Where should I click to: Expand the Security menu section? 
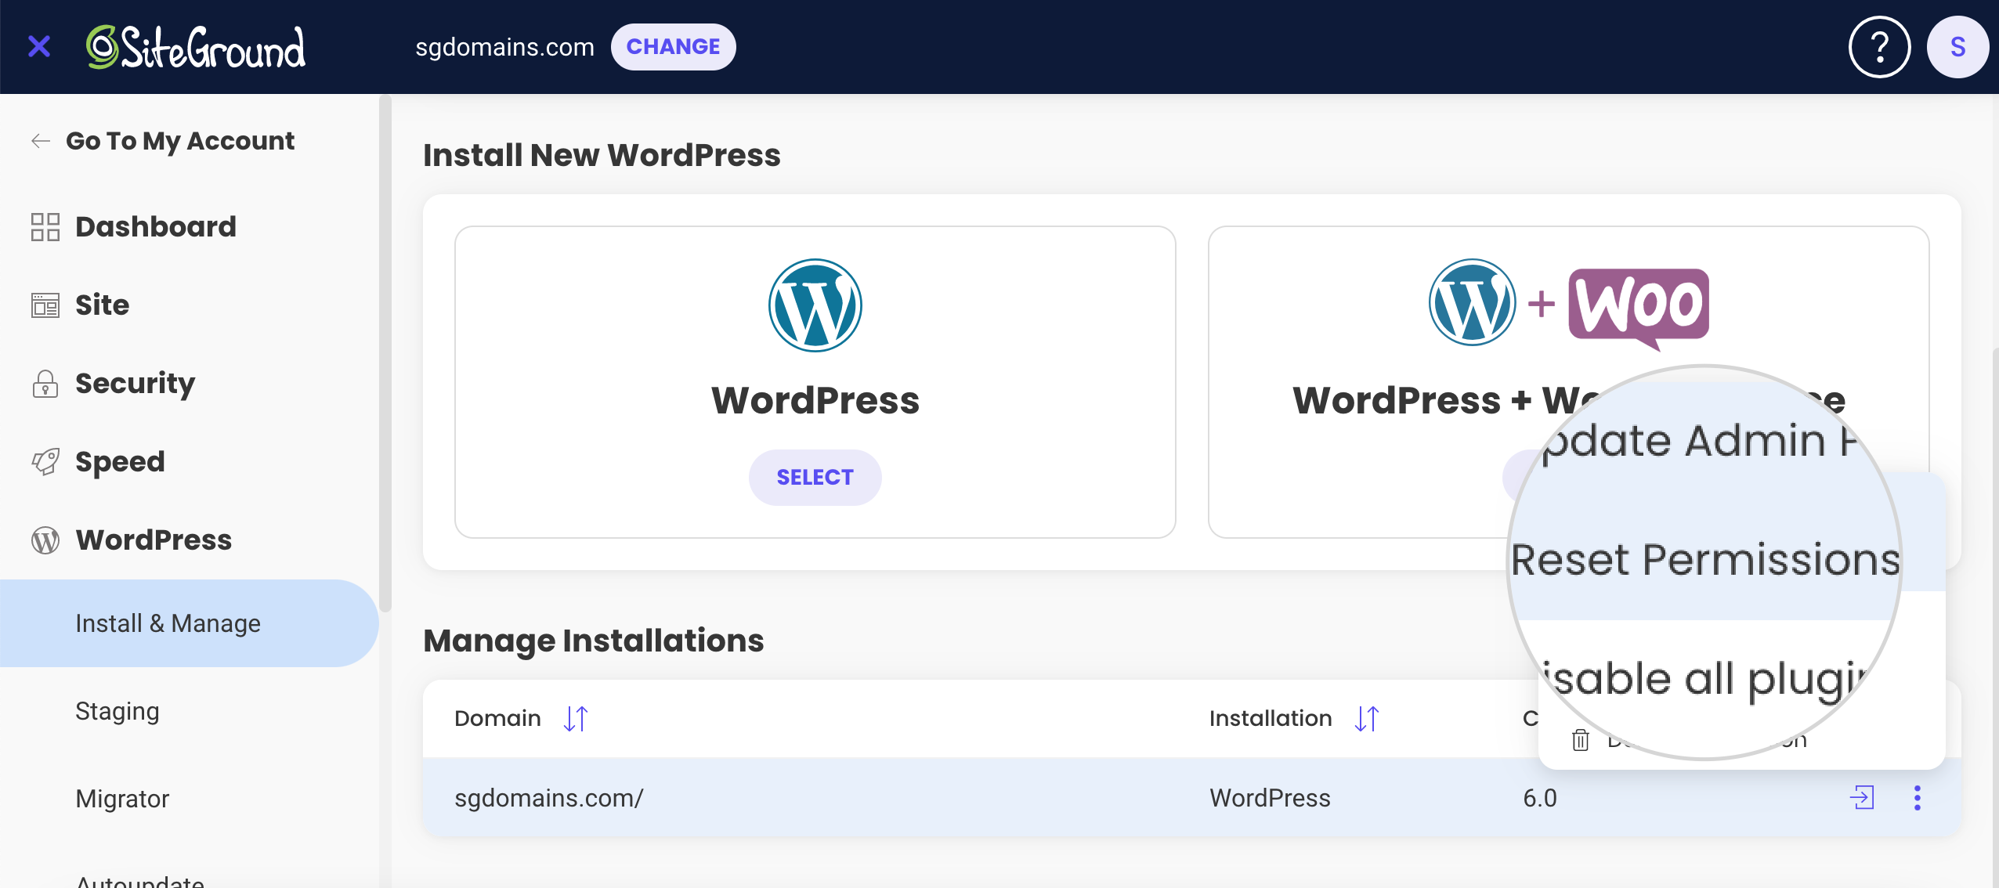[135, 383]
